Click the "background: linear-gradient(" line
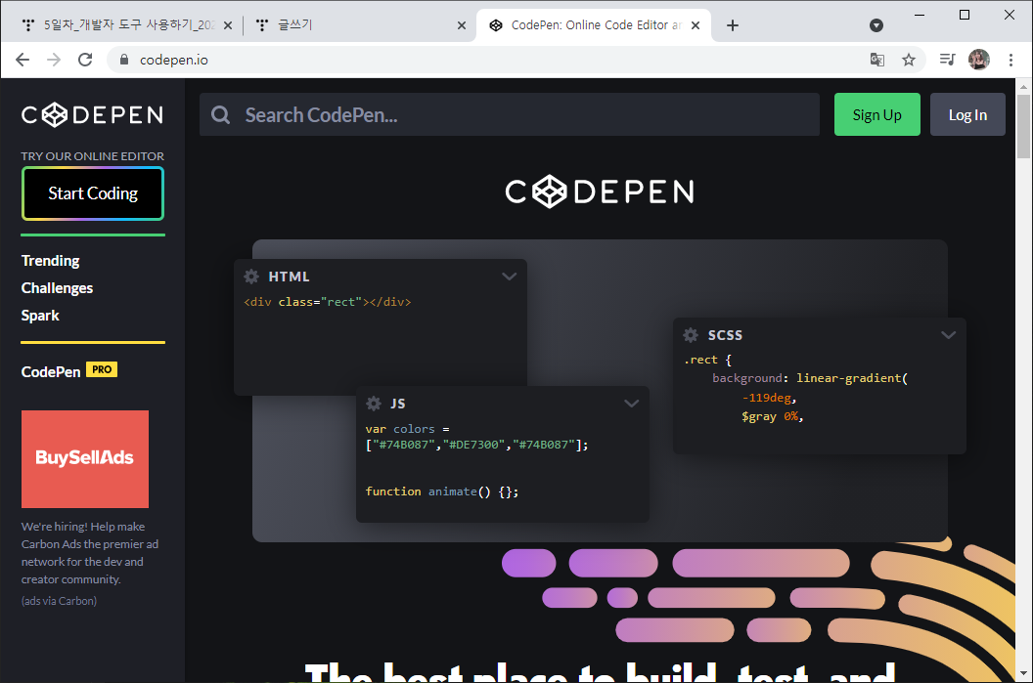Viewport: 1033px width, 683px height. pyautogui.click(x=810, y=378)
